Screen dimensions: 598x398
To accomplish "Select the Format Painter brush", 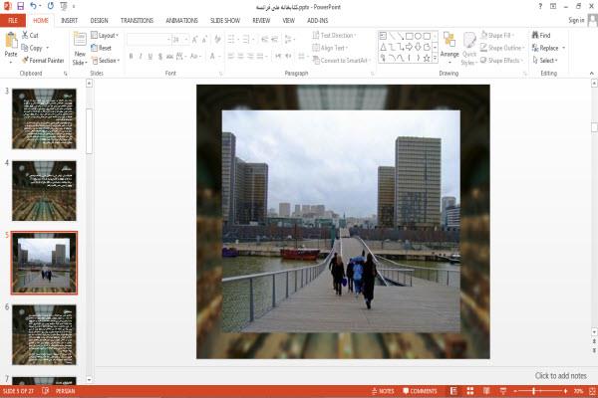I will [x=43, y=60].
